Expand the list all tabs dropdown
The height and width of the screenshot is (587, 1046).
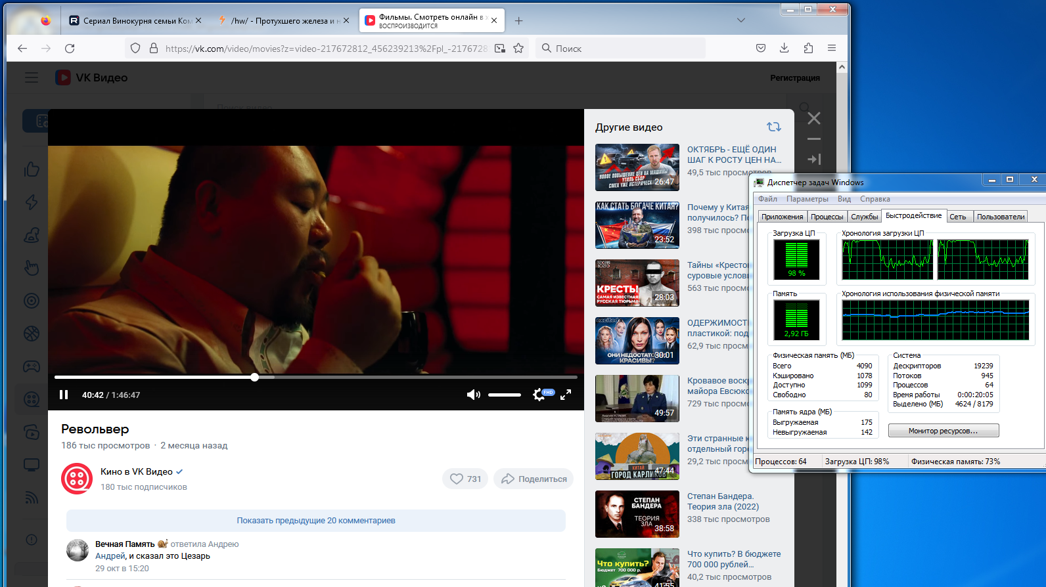pyautogui.click(x=741, y=20)
